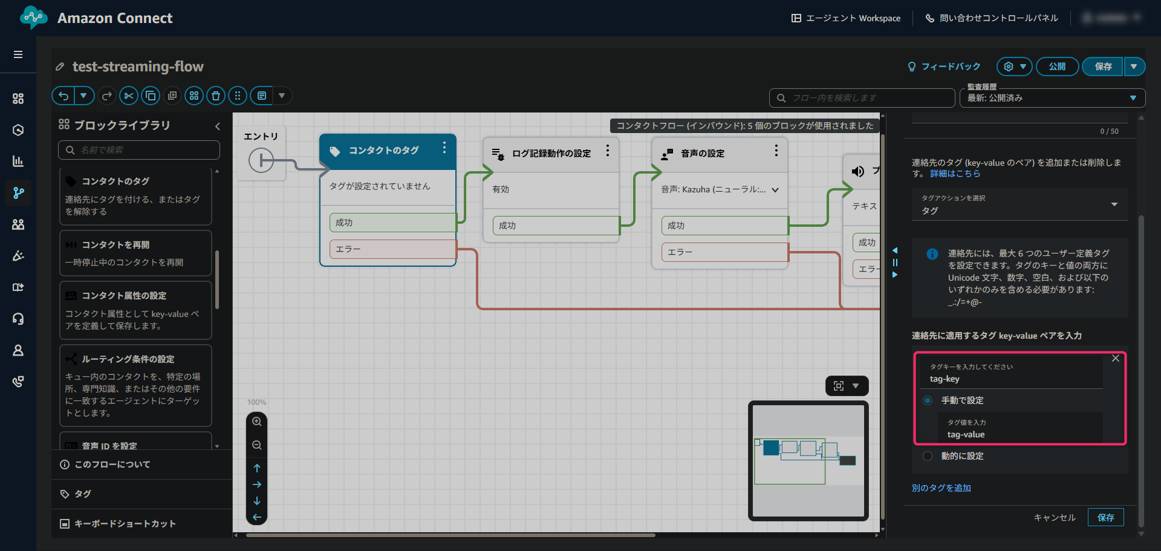Expand the 保存 split-button arrow in header

click(x=1134, y=67)
